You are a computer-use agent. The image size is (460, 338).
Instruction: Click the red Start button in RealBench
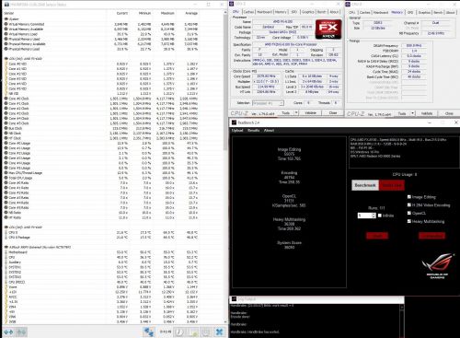[377, 236]
